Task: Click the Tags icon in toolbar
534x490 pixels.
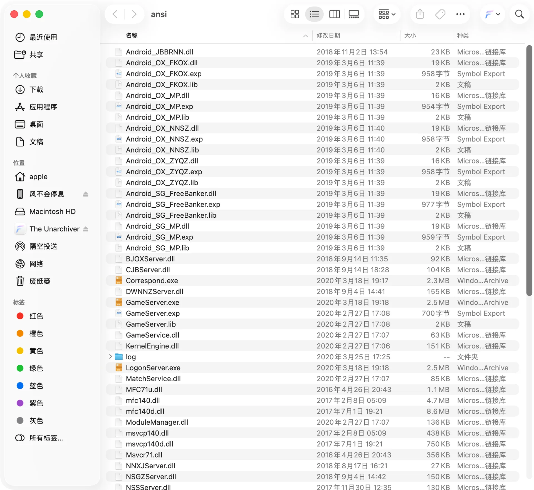Action: click(x=440, y=14)
